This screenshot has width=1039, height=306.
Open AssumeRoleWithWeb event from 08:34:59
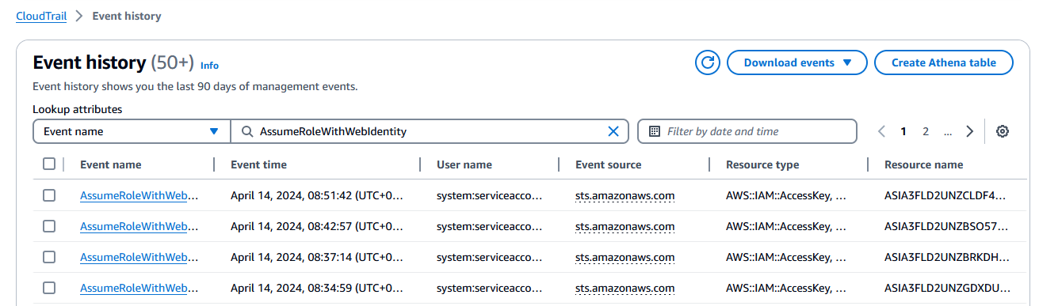tap(139, 288)
